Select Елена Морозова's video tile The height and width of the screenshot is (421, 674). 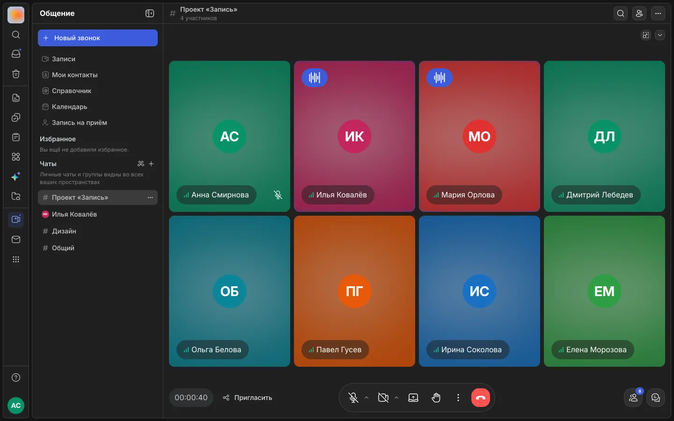pos(604,291)
